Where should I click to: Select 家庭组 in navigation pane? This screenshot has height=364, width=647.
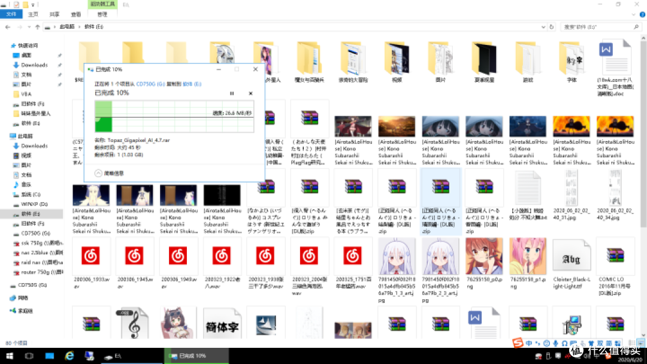tap(25, 311)
